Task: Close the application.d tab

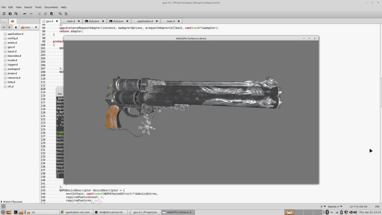Action: tap(157, 21)
